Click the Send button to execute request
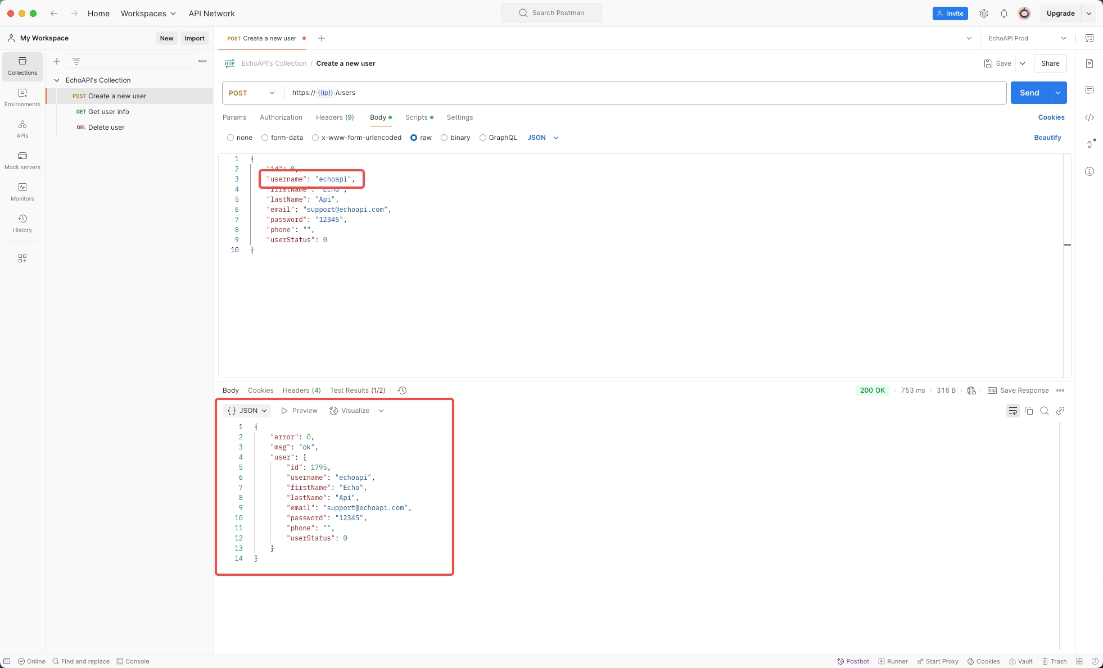This screenshot has width=1103, height=668. tap(1030, 92)
